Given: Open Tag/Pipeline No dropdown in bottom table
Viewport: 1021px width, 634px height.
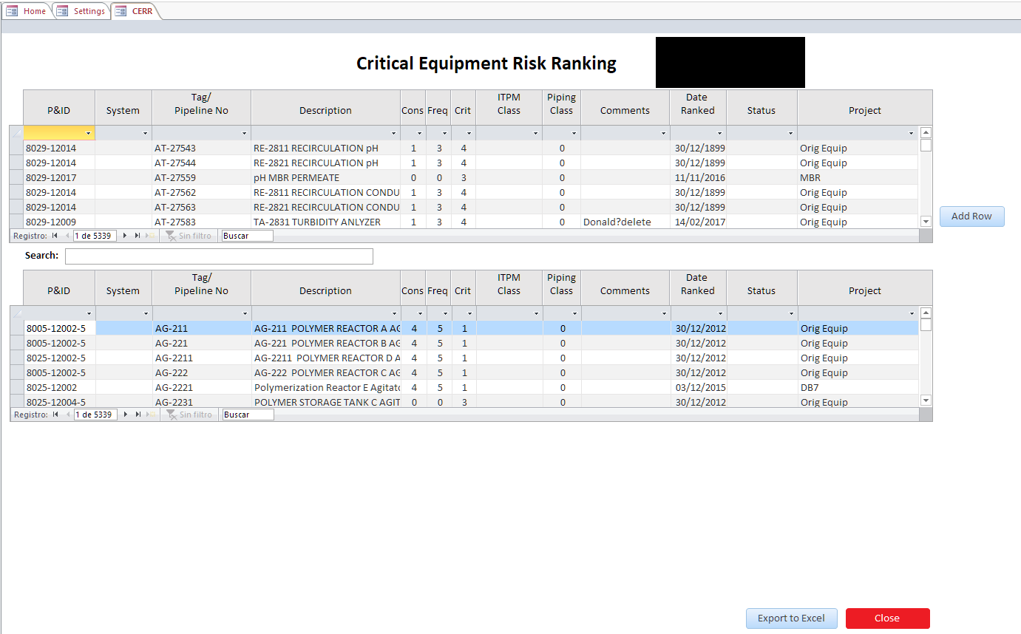Looking at the screenshot, I should click(245, 314).
